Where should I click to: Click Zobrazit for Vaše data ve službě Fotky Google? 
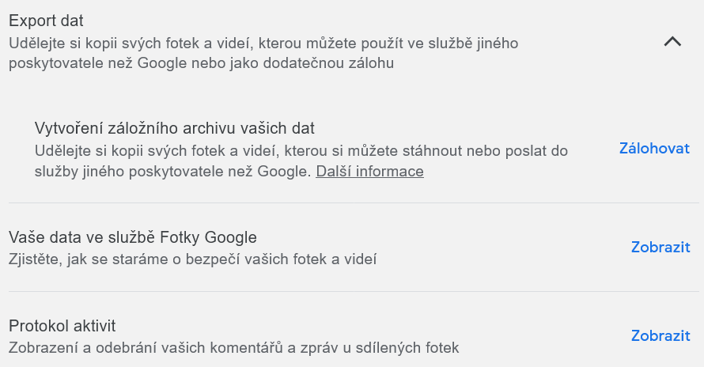pos(660,248)
